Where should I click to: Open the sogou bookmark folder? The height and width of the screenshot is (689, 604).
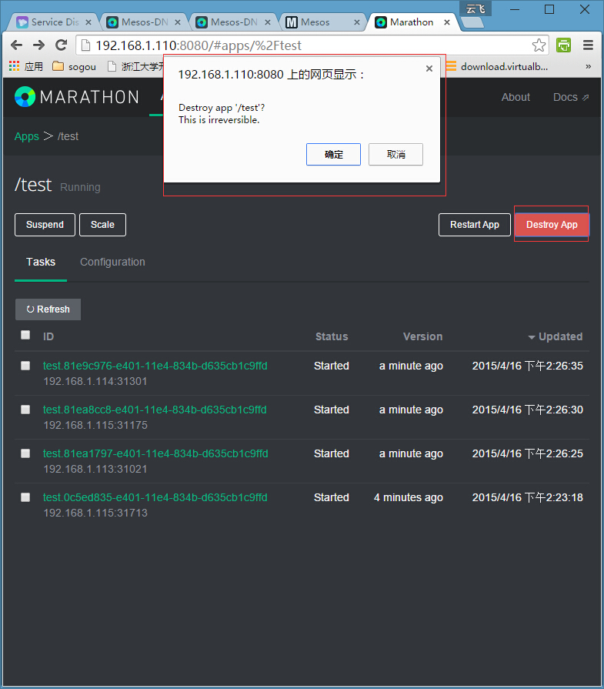pyautogui.click(x=74, y=66)
